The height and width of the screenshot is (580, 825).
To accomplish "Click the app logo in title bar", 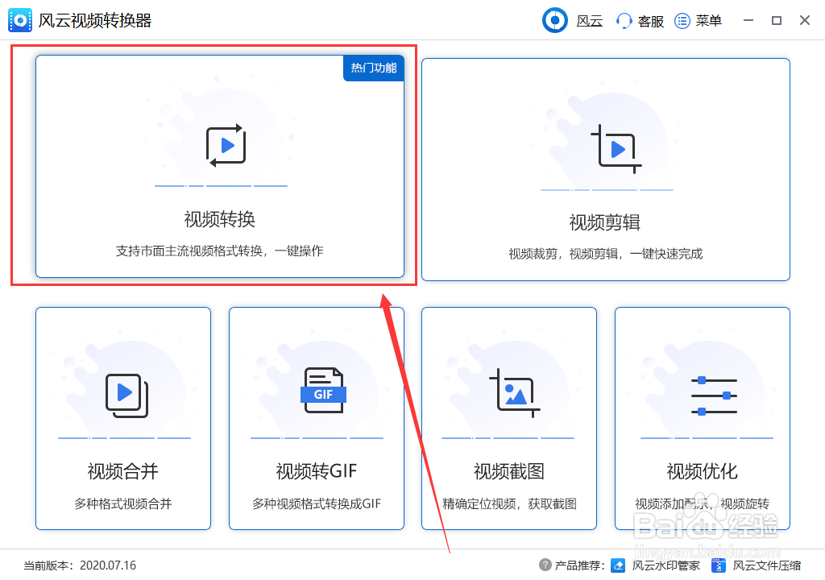I will (19, 19).
